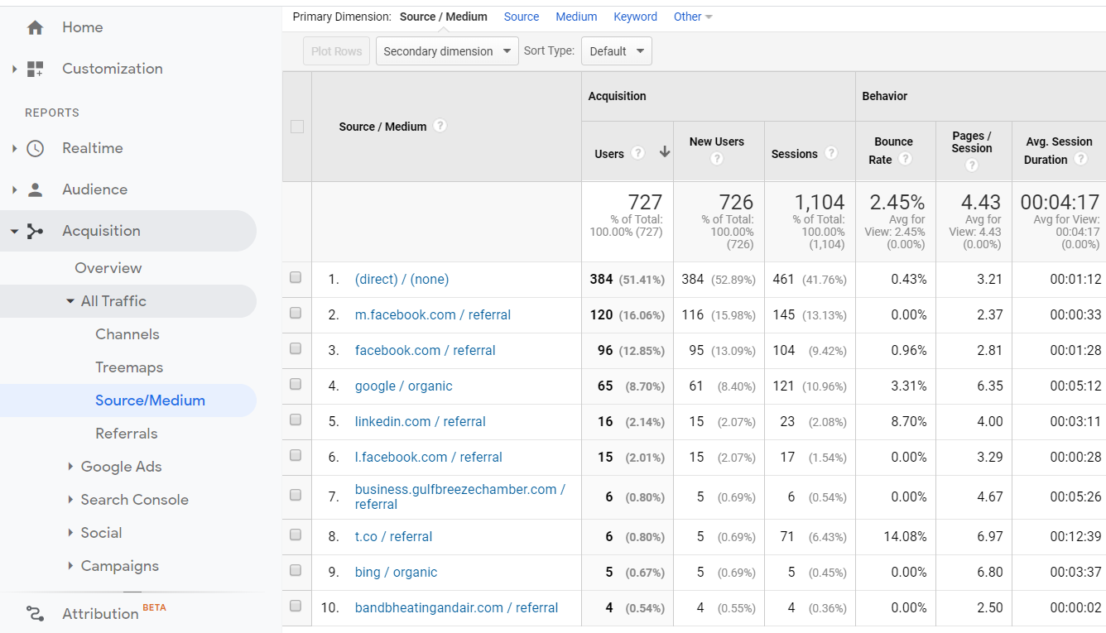This screenshot has width=1106, height=633.
Task: Open the Channels report
Action: pos(127,334)
